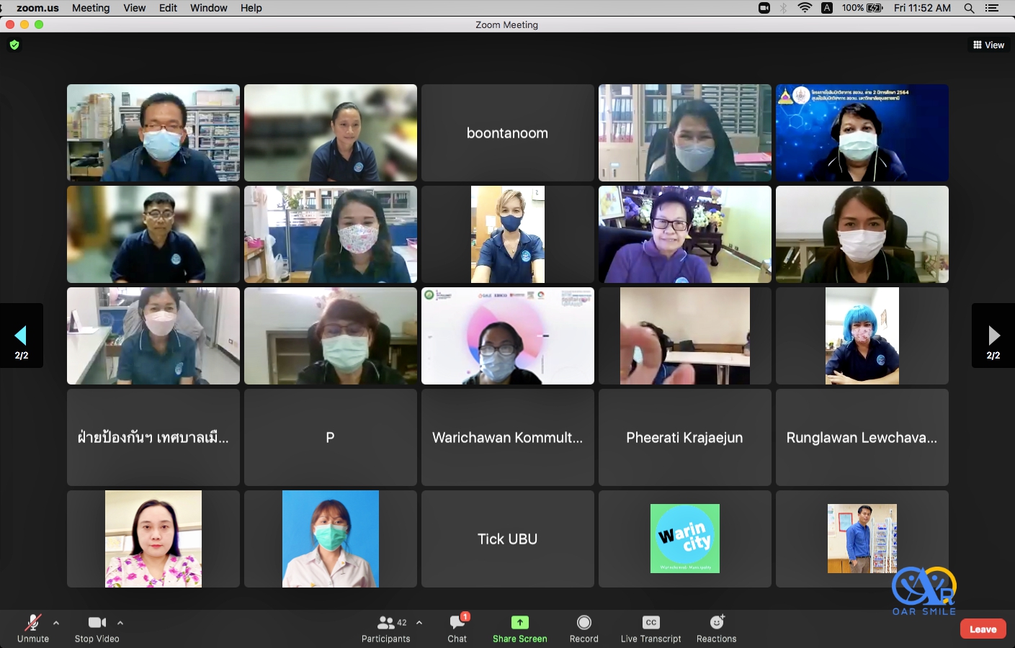
Task: Unmute the microphone
Action: coord(33,623)
